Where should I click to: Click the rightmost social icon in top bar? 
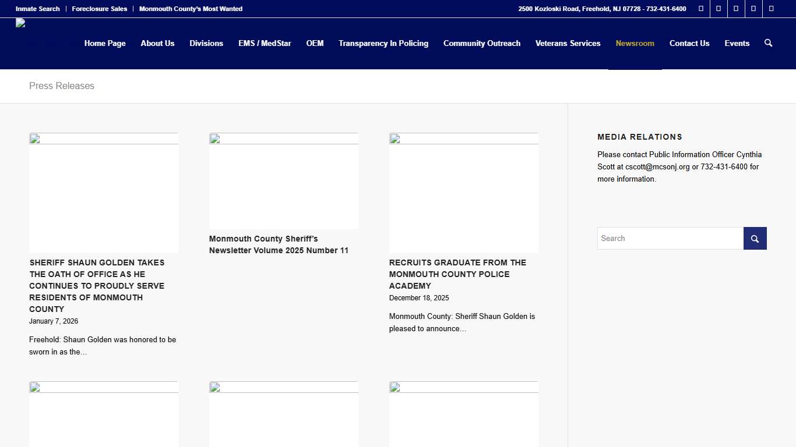tap(771, 9)
